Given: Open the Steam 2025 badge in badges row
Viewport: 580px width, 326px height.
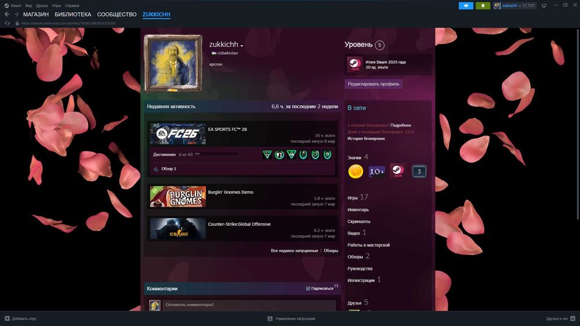Looking at the screenshot, I should [398, 171].
